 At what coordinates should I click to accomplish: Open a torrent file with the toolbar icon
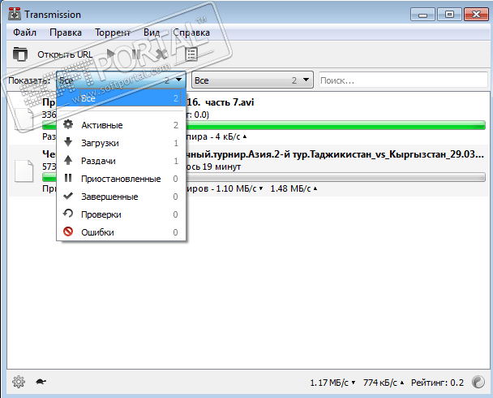tap(20, 54)
